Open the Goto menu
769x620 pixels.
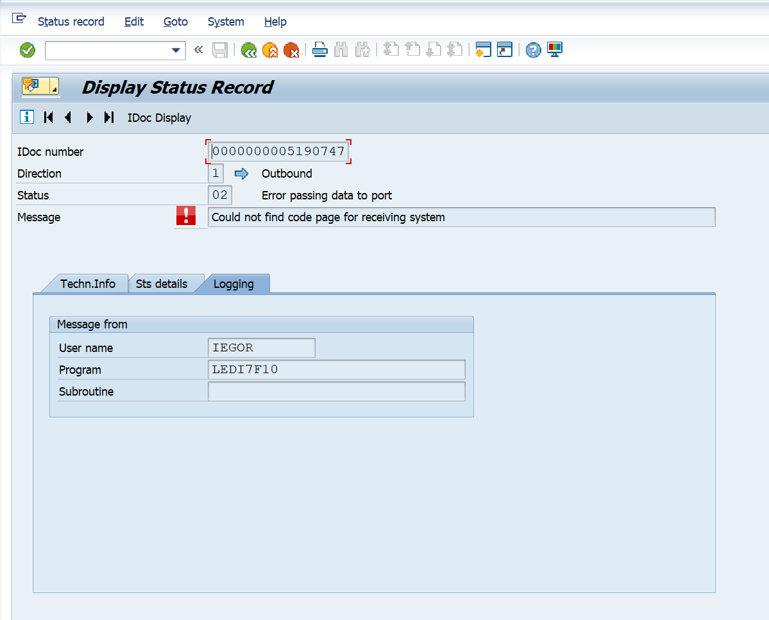click(175, 22)
